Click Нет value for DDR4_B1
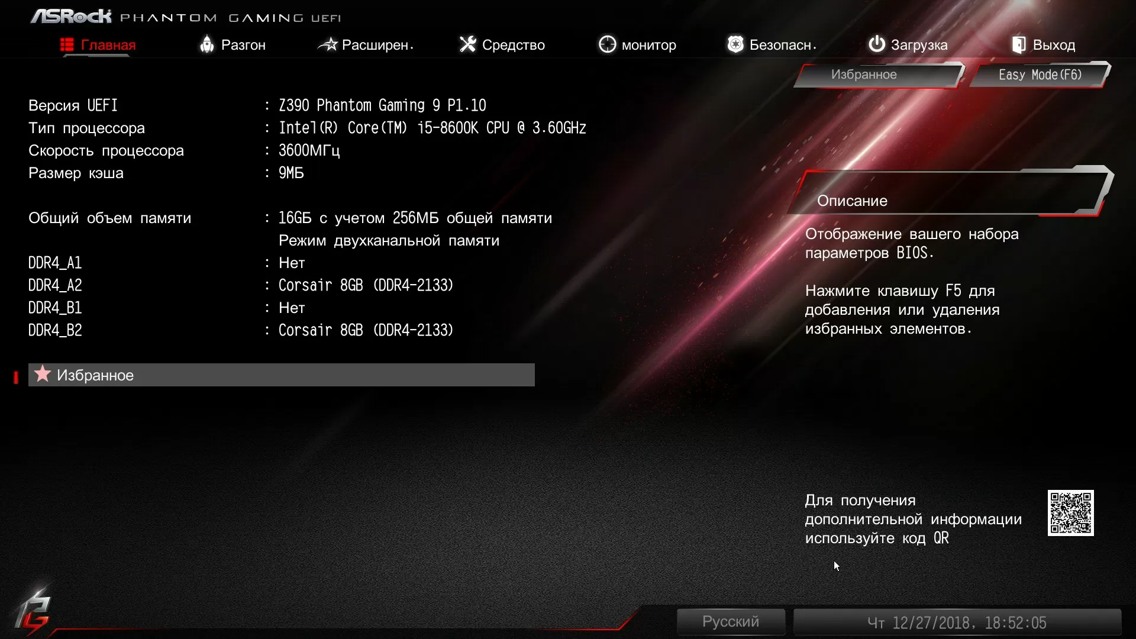Image resolution: width=1136 pixels, height=639 pixels. click(x=292, y=308)
